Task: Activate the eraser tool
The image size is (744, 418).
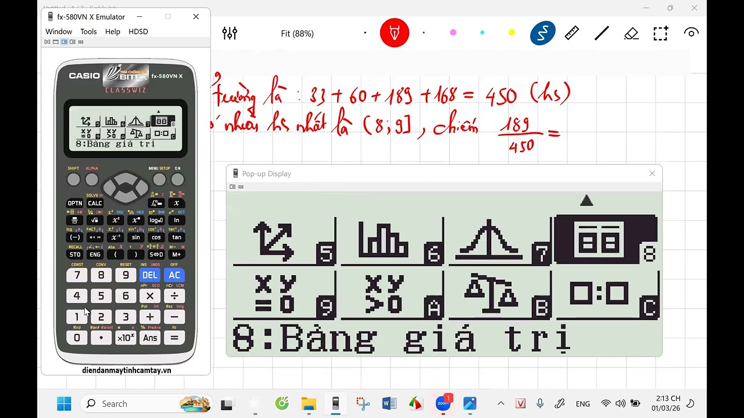Action: (x=631, y=33)
